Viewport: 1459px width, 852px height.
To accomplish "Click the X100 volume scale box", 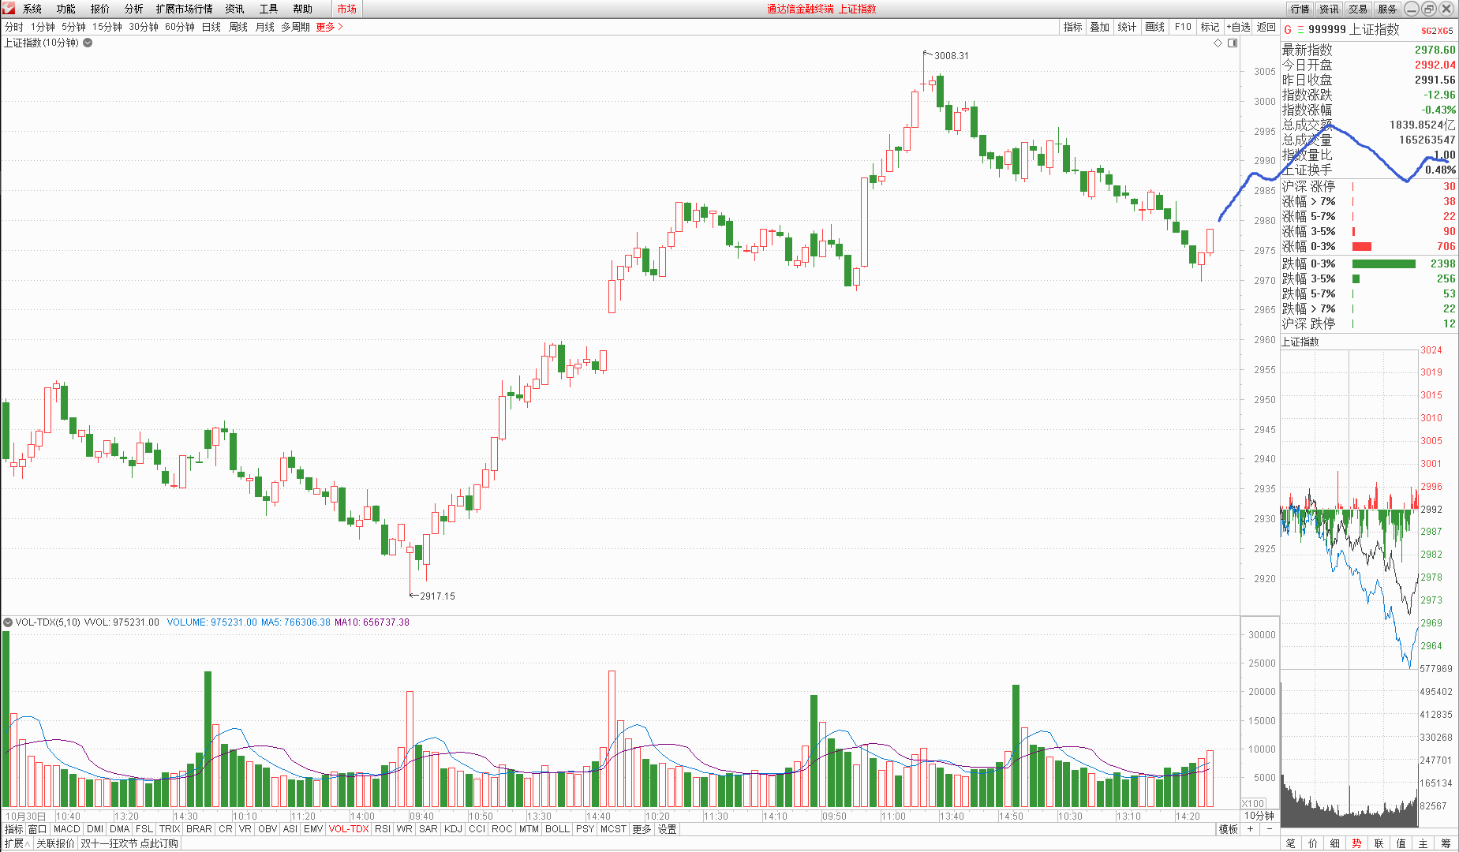I will point(1253,803).
